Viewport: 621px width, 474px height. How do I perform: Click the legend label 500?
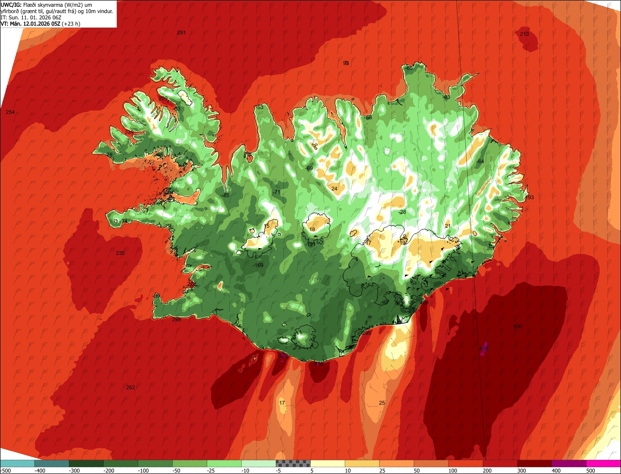590,470
